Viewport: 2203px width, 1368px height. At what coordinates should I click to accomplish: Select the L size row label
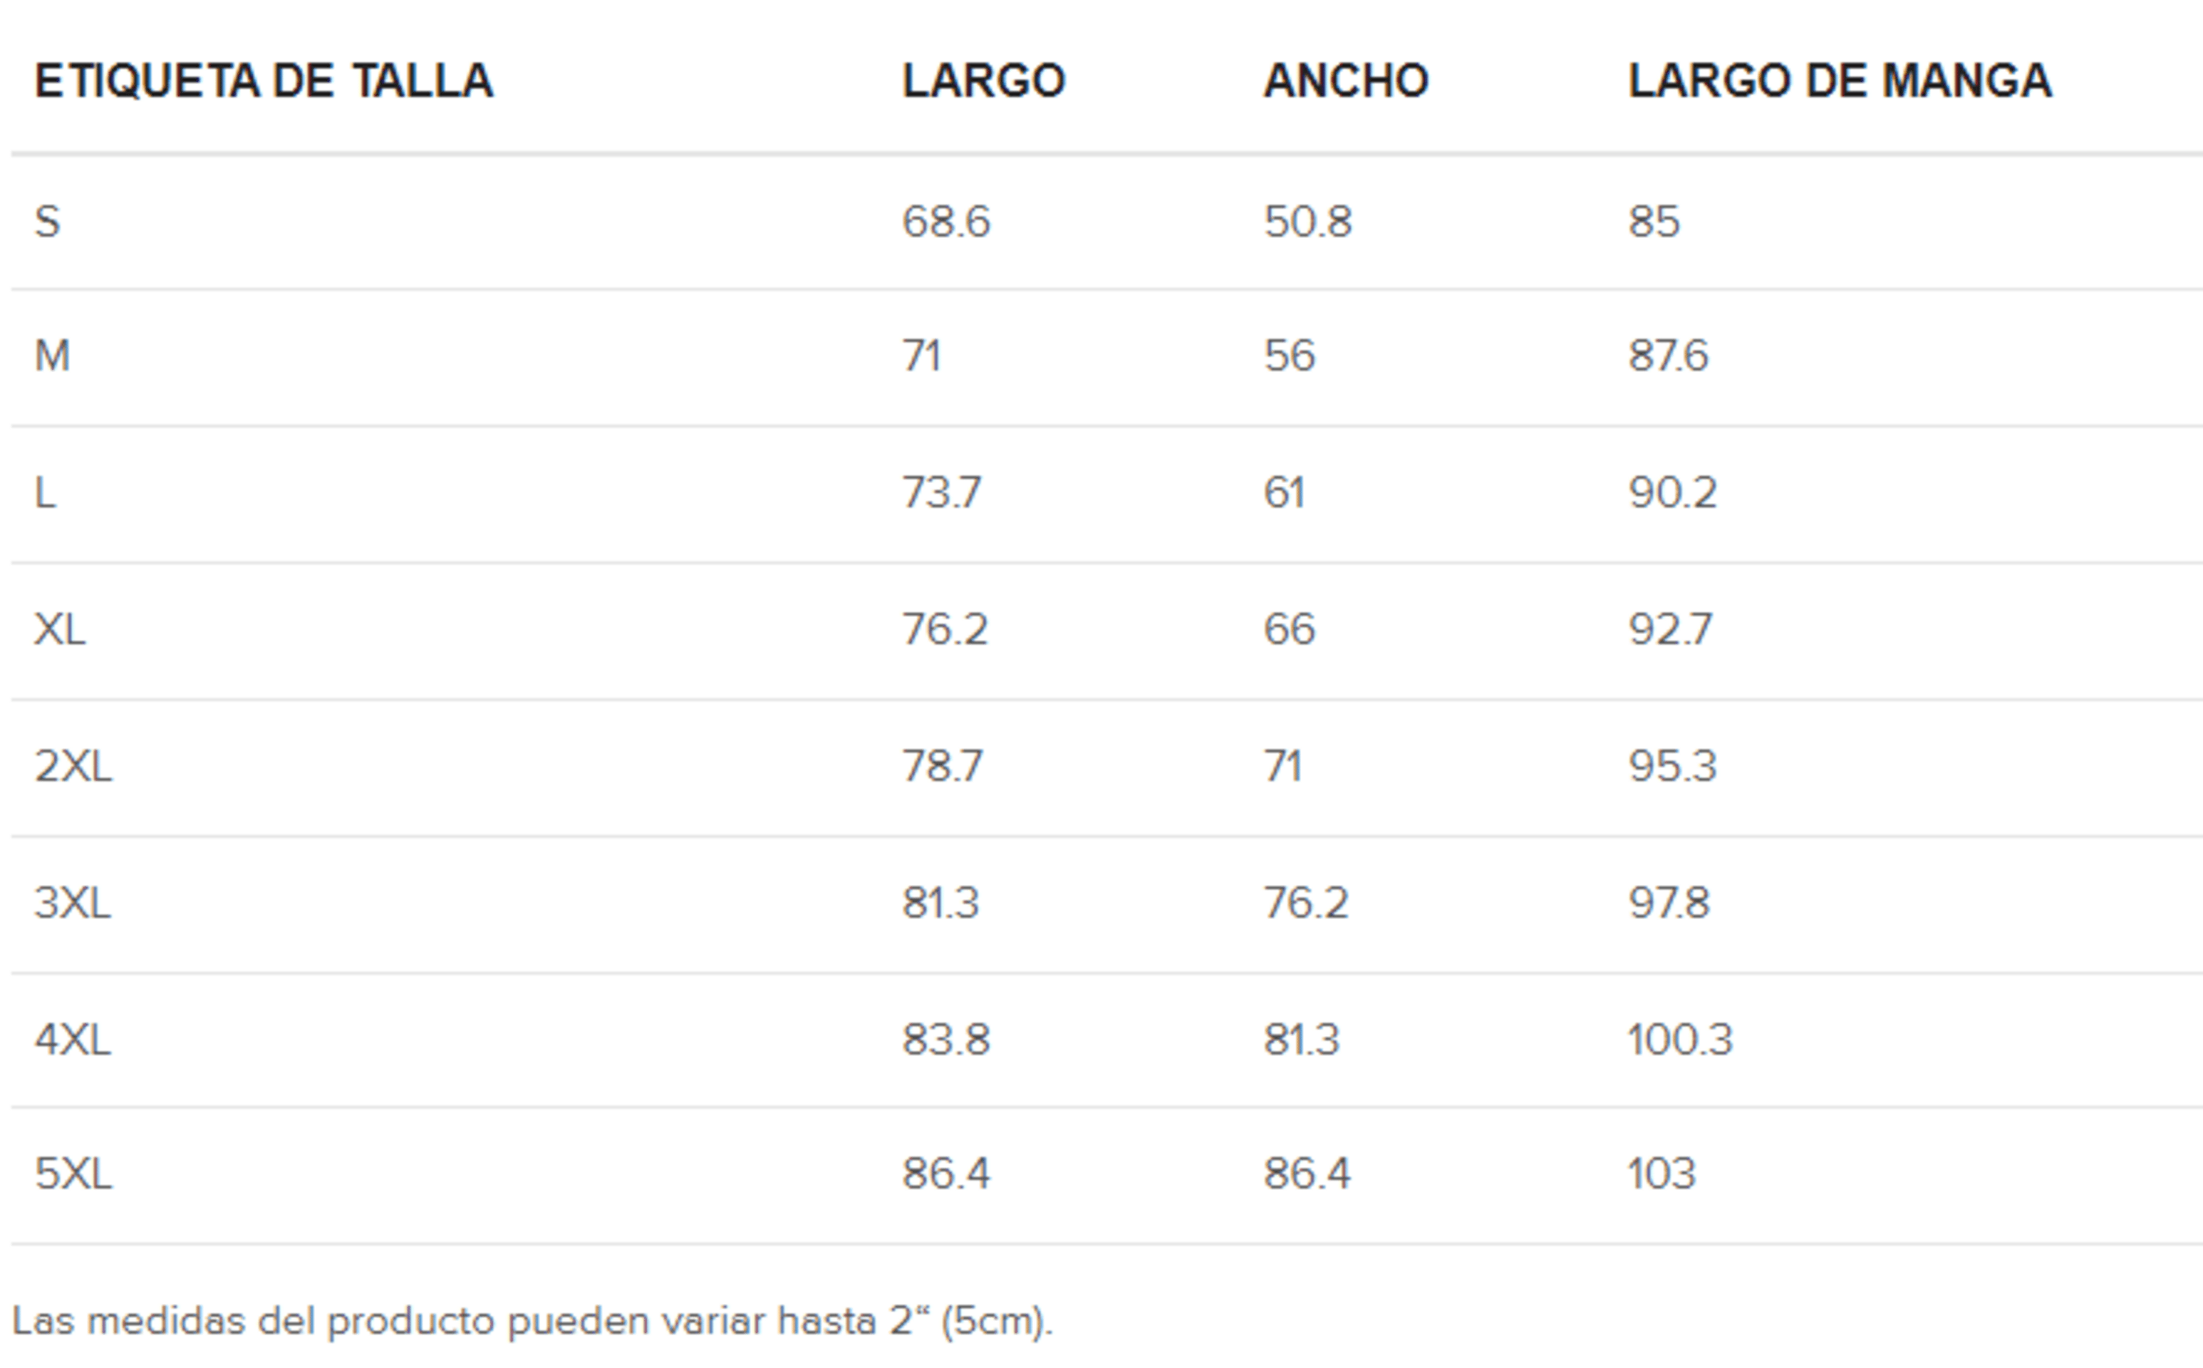(x=45, y=493)
